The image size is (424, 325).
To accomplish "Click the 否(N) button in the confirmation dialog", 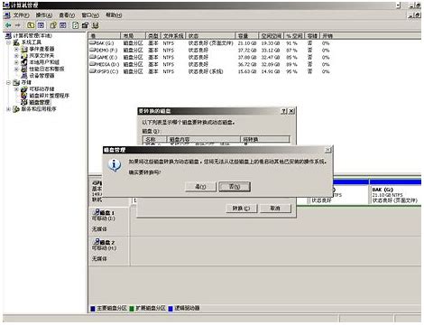I will point(235,187).
